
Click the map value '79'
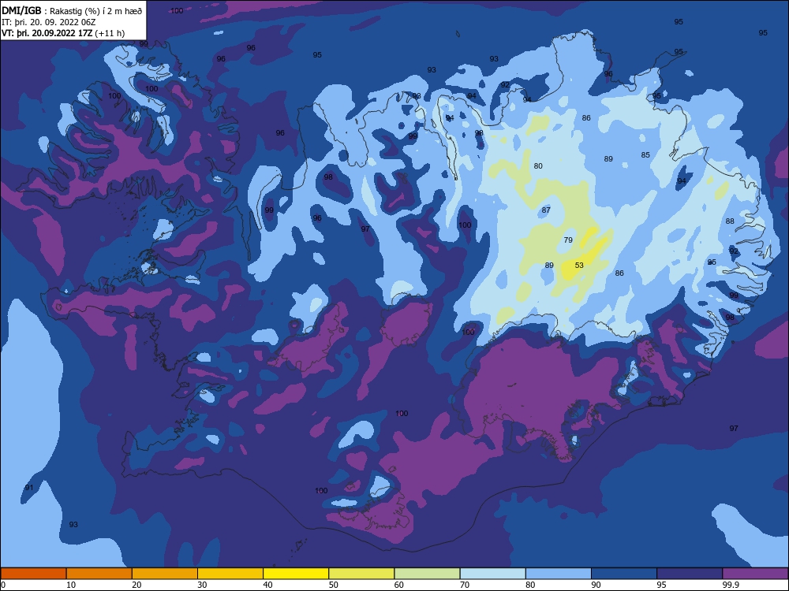coord(568,240)
